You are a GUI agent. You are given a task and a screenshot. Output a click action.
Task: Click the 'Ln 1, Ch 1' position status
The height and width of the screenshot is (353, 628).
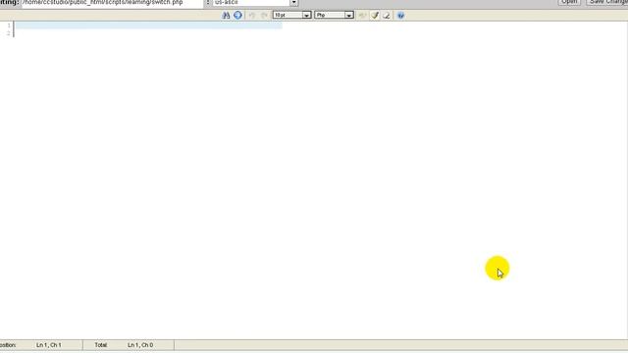pyautogui.click(x=49, y=345)
